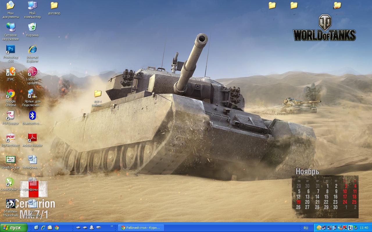
Task: Open the LGMobile update shortcut
Action: [x=32, y=72]
